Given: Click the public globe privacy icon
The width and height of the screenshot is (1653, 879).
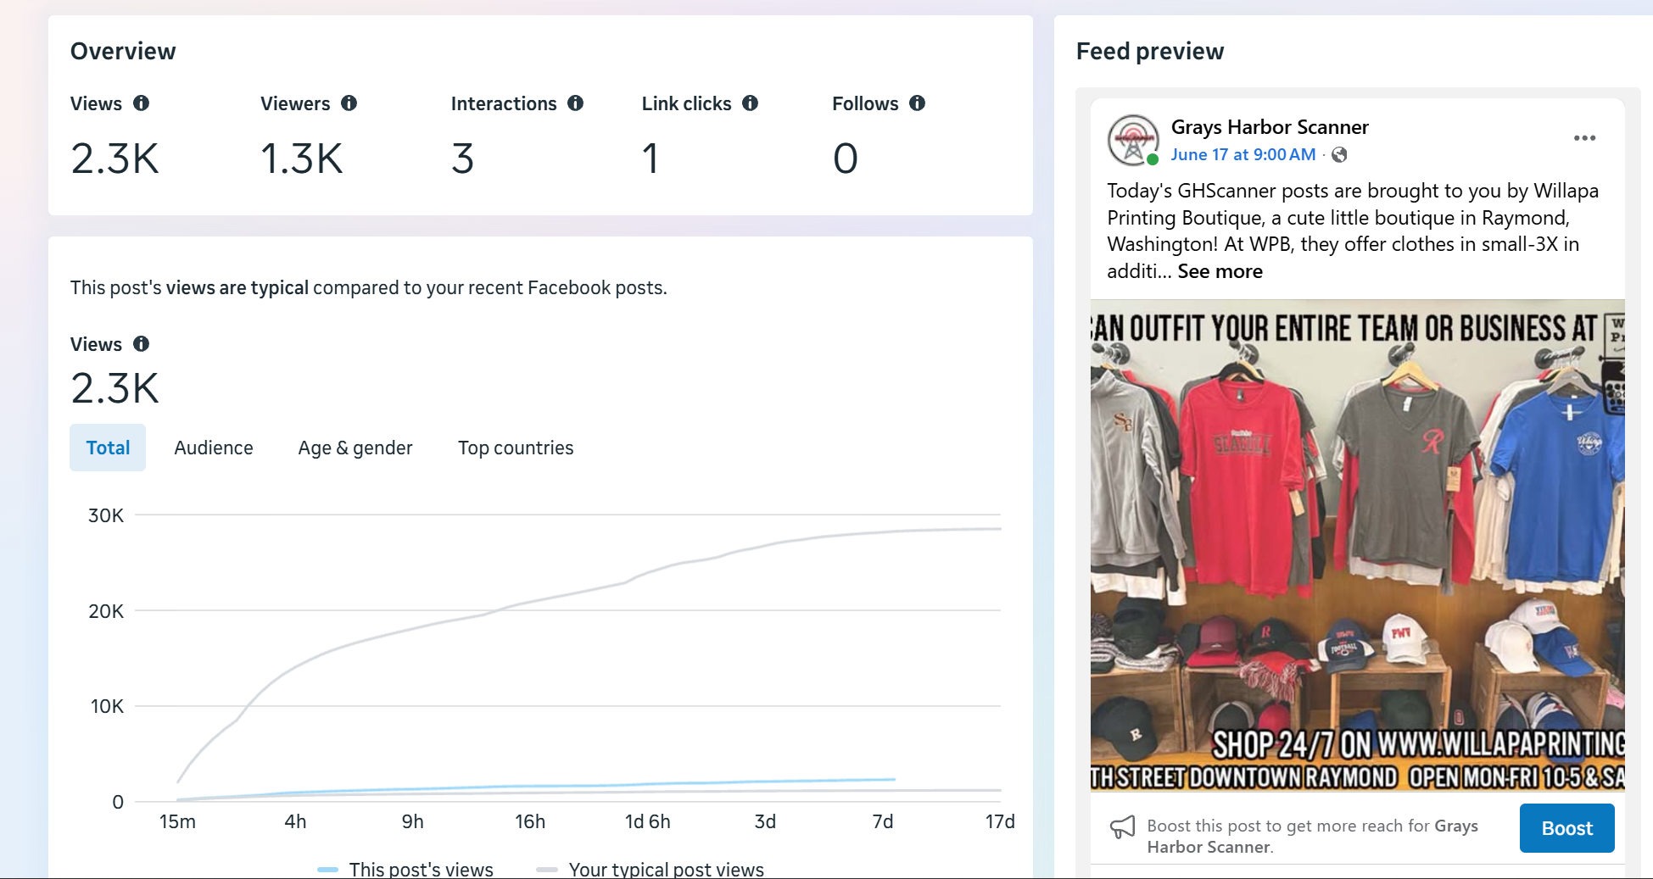Looking at the screenshot, I should [1339, 154].
